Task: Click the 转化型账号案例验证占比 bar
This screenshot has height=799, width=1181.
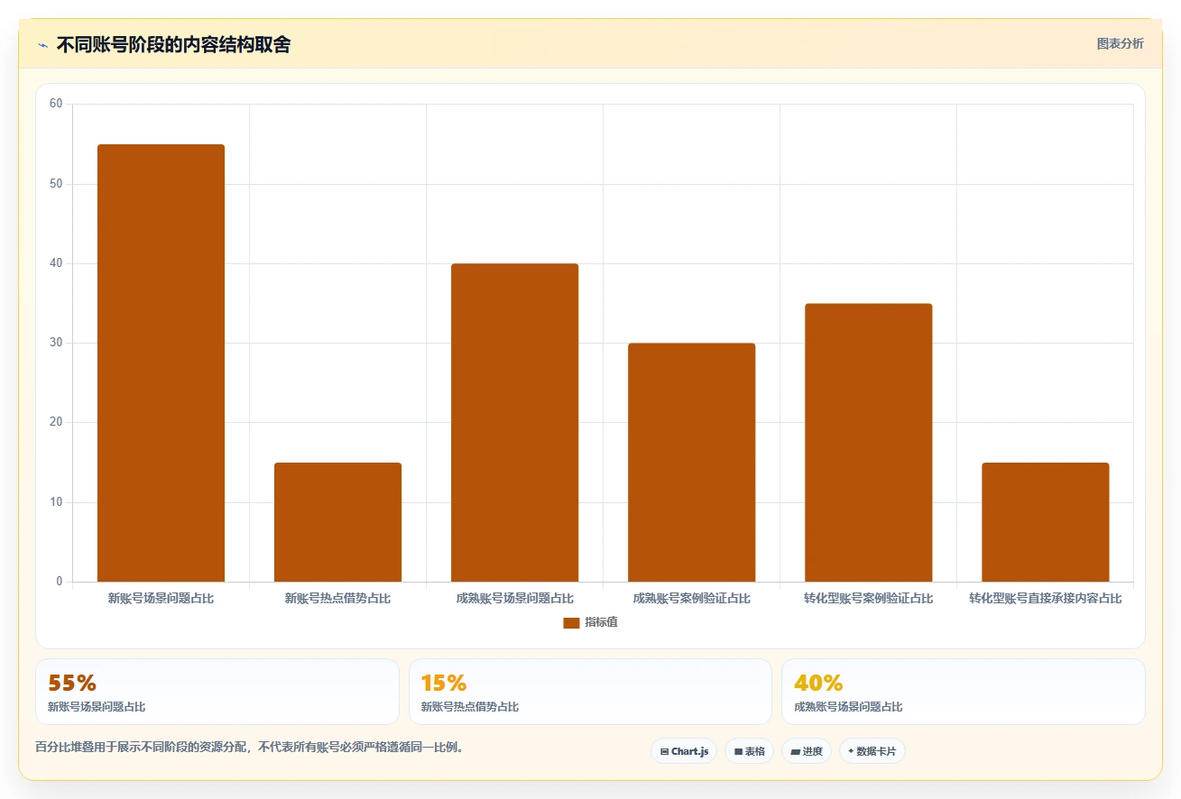Action: [x=868, y=443]
